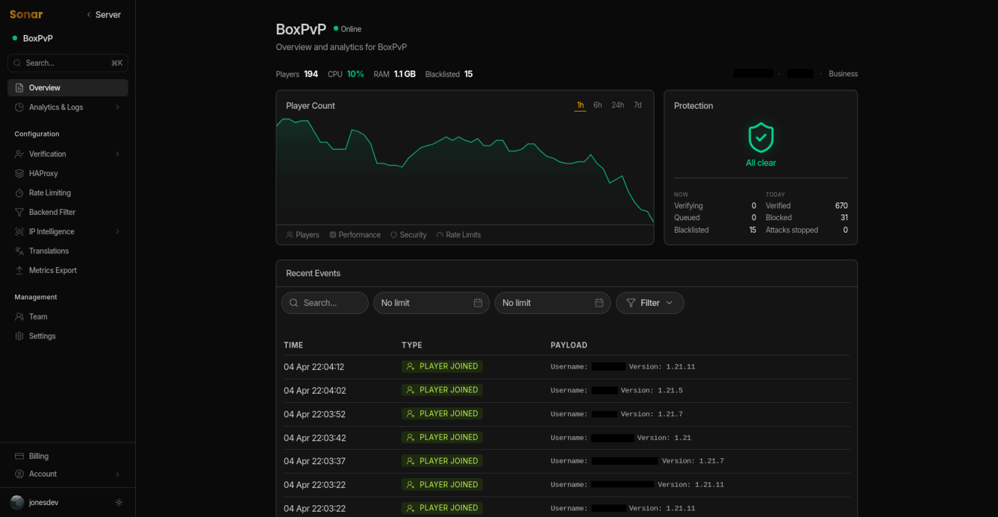The width and height of the screenshot is (998, 517).
Task: Select event row 04 Apr 22:03:37
Action: tap(567, 462)
